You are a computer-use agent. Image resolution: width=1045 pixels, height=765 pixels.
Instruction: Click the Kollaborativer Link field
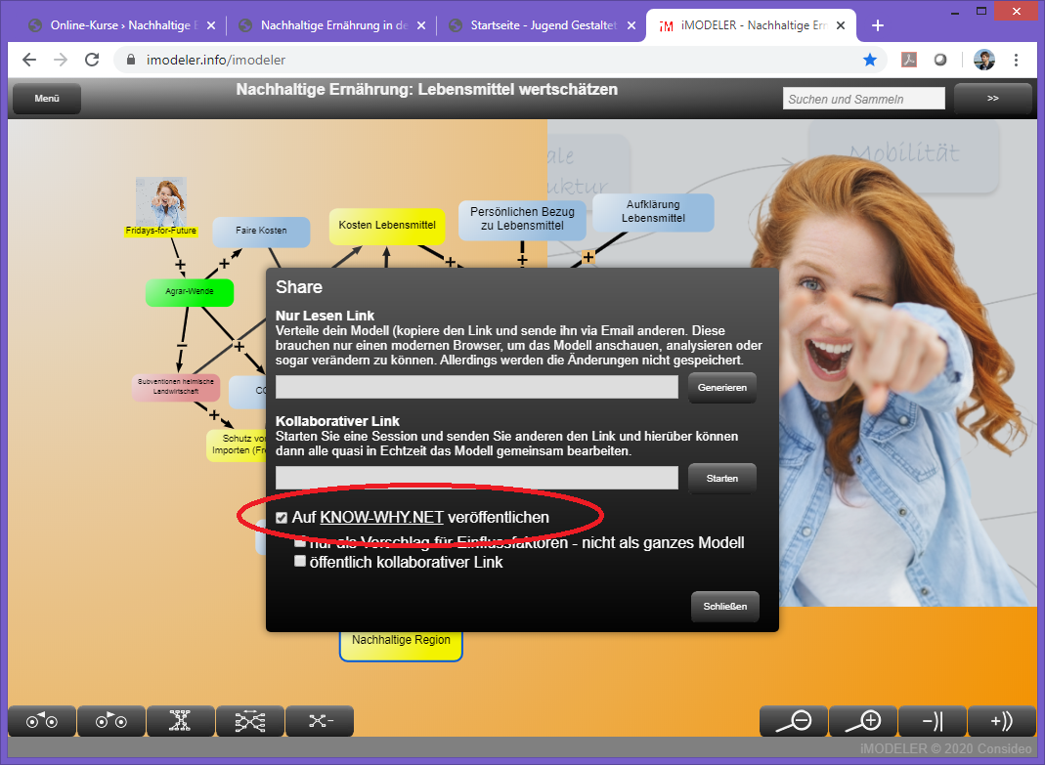point(477,478)
